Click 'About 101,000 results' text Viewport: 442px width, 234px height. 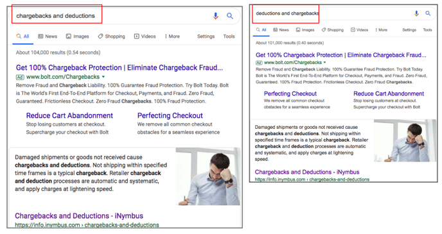click(x=290, y=43)
